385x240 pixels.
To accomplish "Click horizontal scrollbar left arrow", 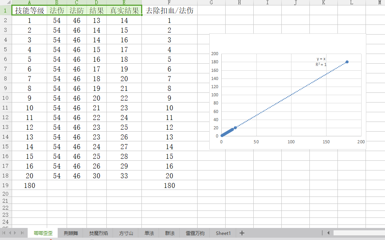I will 328,233.
